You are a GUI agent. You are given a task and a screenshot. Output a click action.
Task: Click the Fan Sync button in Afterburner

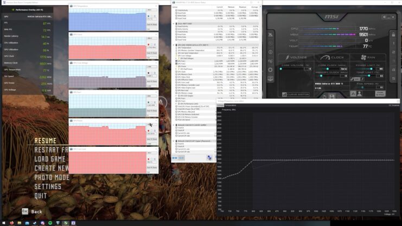tap(380, 94)
